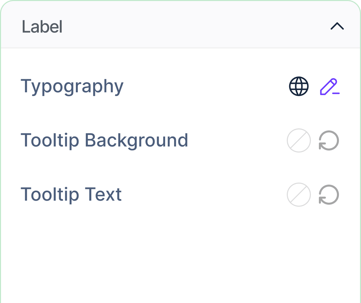Viewport: 361px width, 303px height.
Task: Open the custom typography editor pencil
Action: (330, 86)
